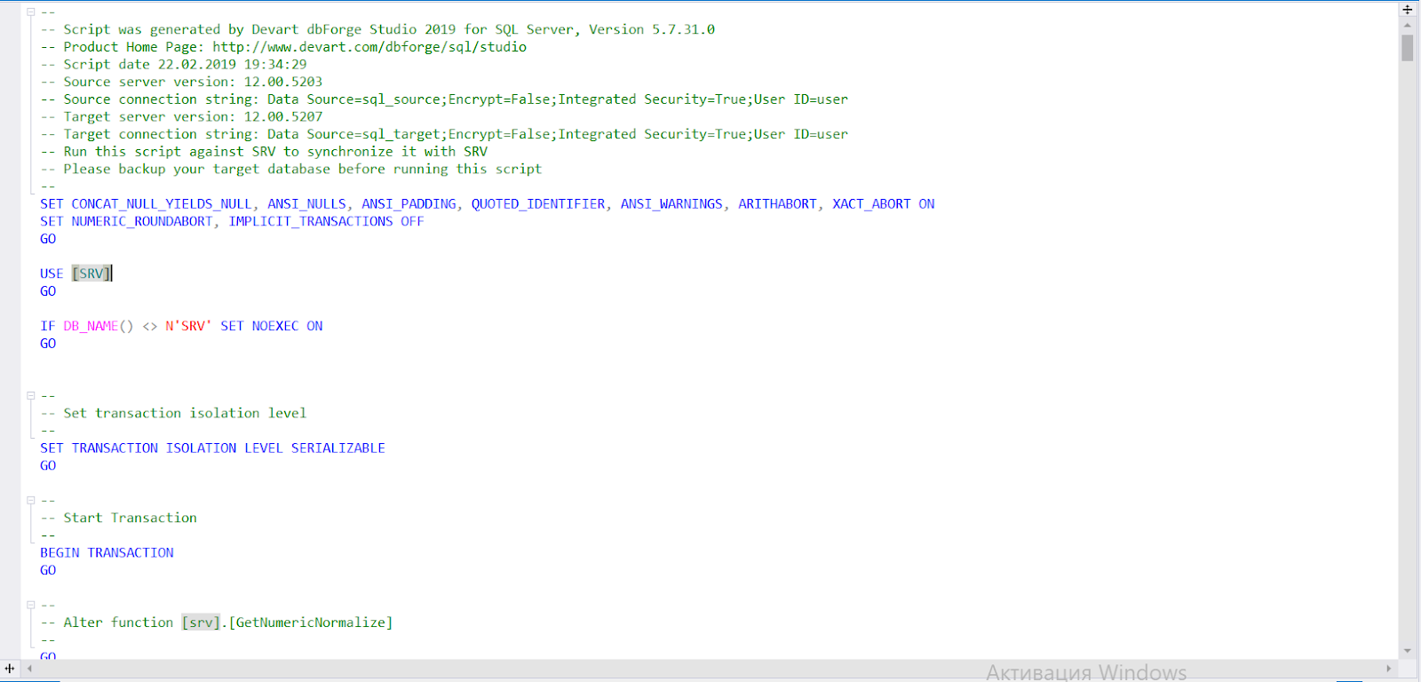Image resolution: width=1421 pixels, height=682 pixels.
Task: Click the ANSI_PADDING option
Action: 409,204
